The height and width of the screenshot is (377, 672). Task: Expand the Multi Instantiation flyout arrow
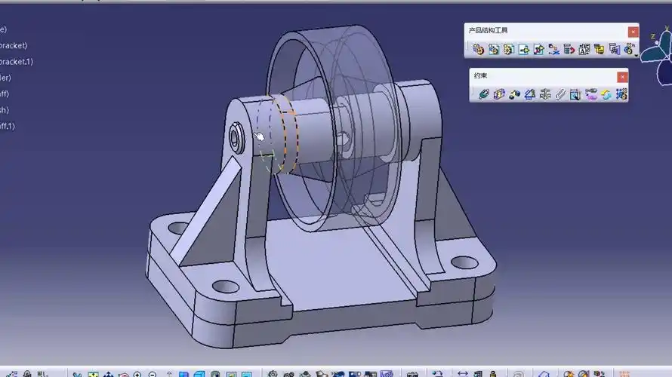coord(636,55)
